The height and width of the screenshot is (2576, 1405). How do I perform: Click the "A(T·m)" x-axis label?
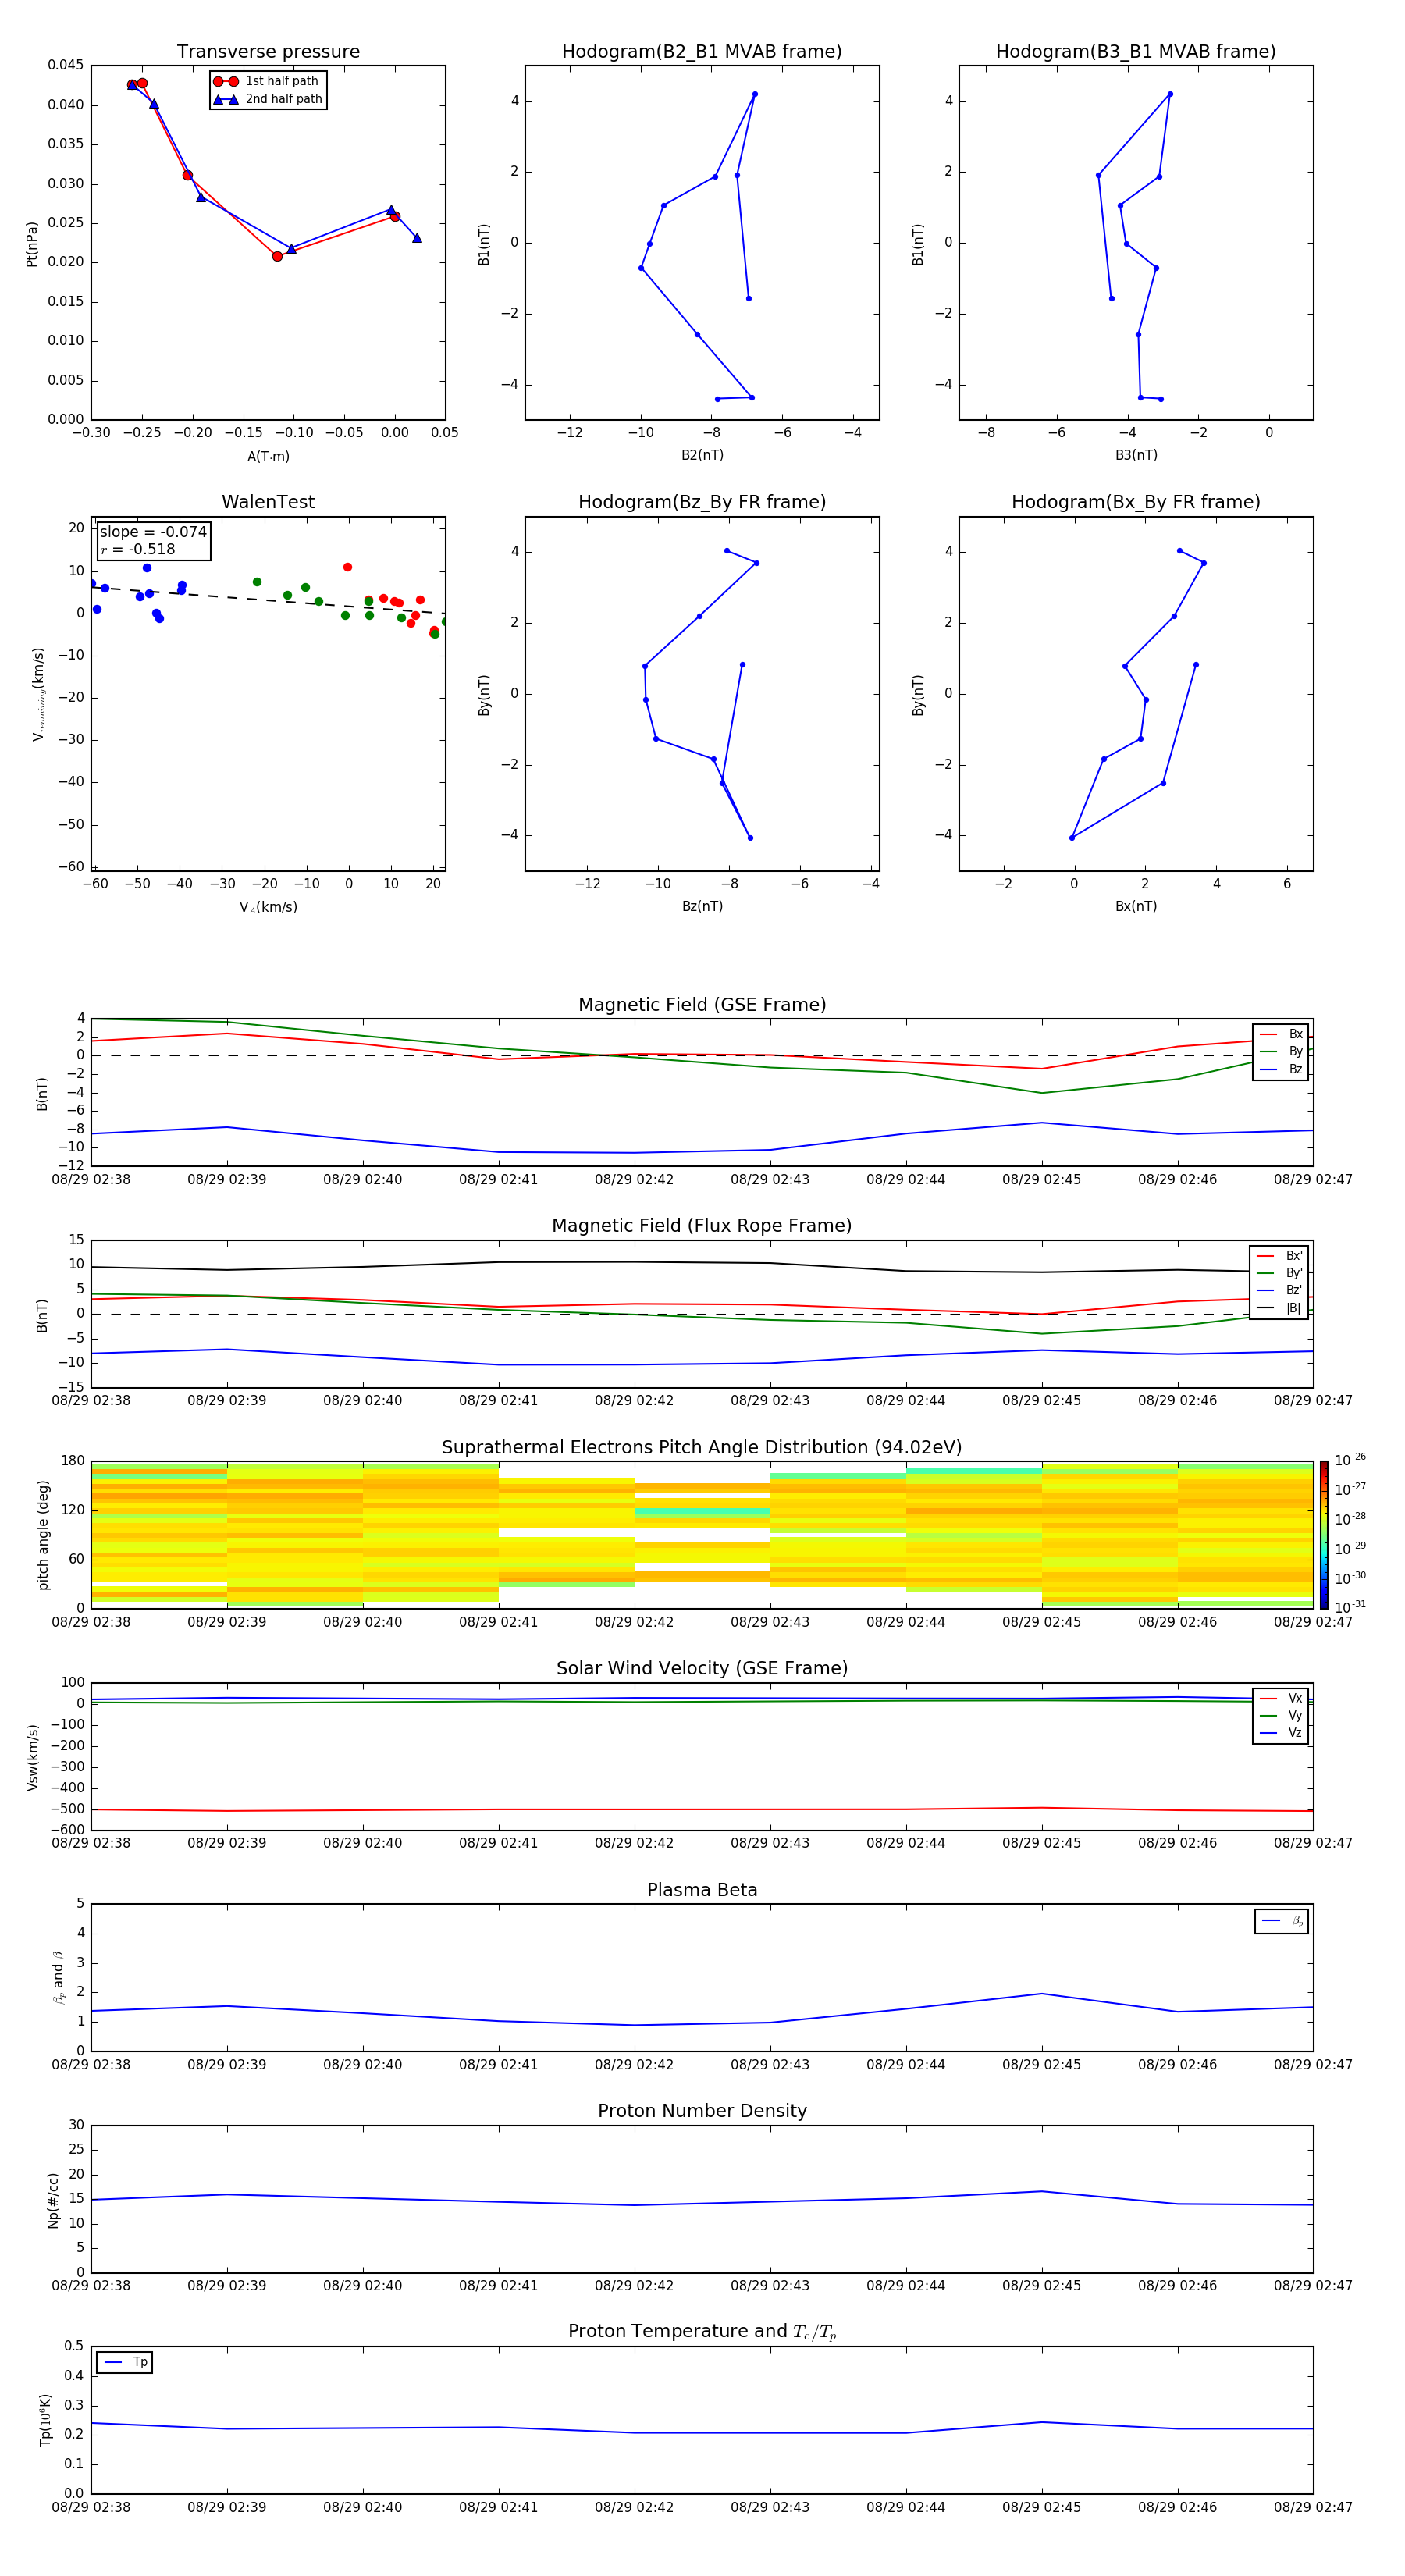click(268, 456)
